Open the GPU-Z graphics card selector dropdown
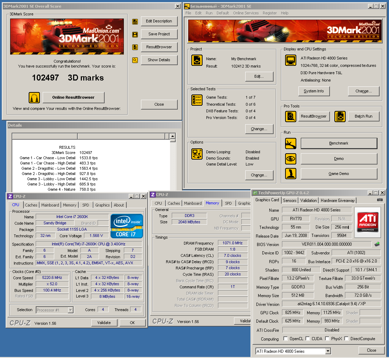The image size is (389, 358). (328, 351)
